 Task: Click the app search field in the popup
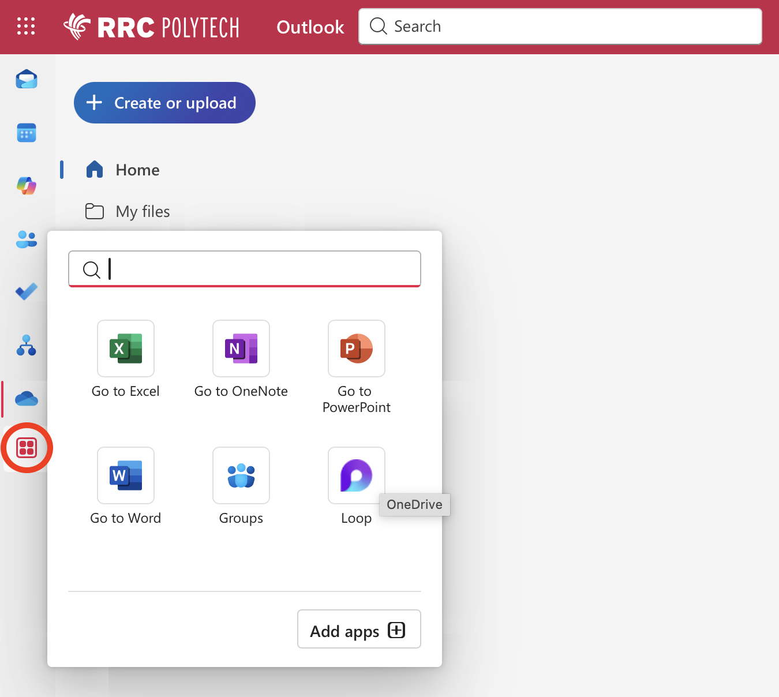(x=244, y=269)
